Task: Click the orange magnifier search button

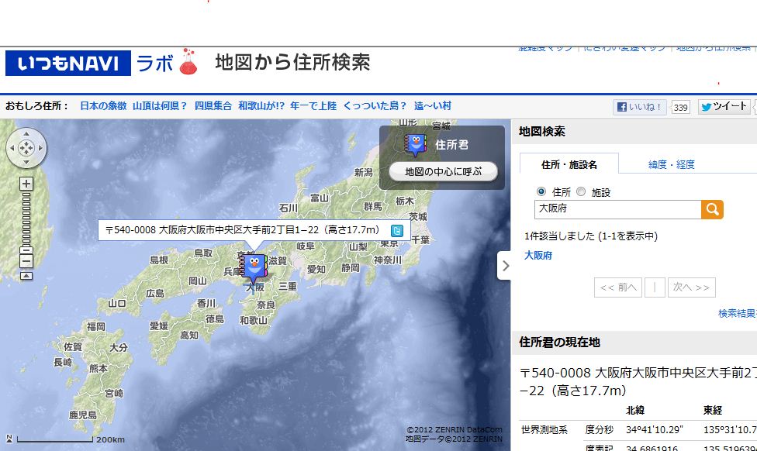Action: (x=712, y=209)
